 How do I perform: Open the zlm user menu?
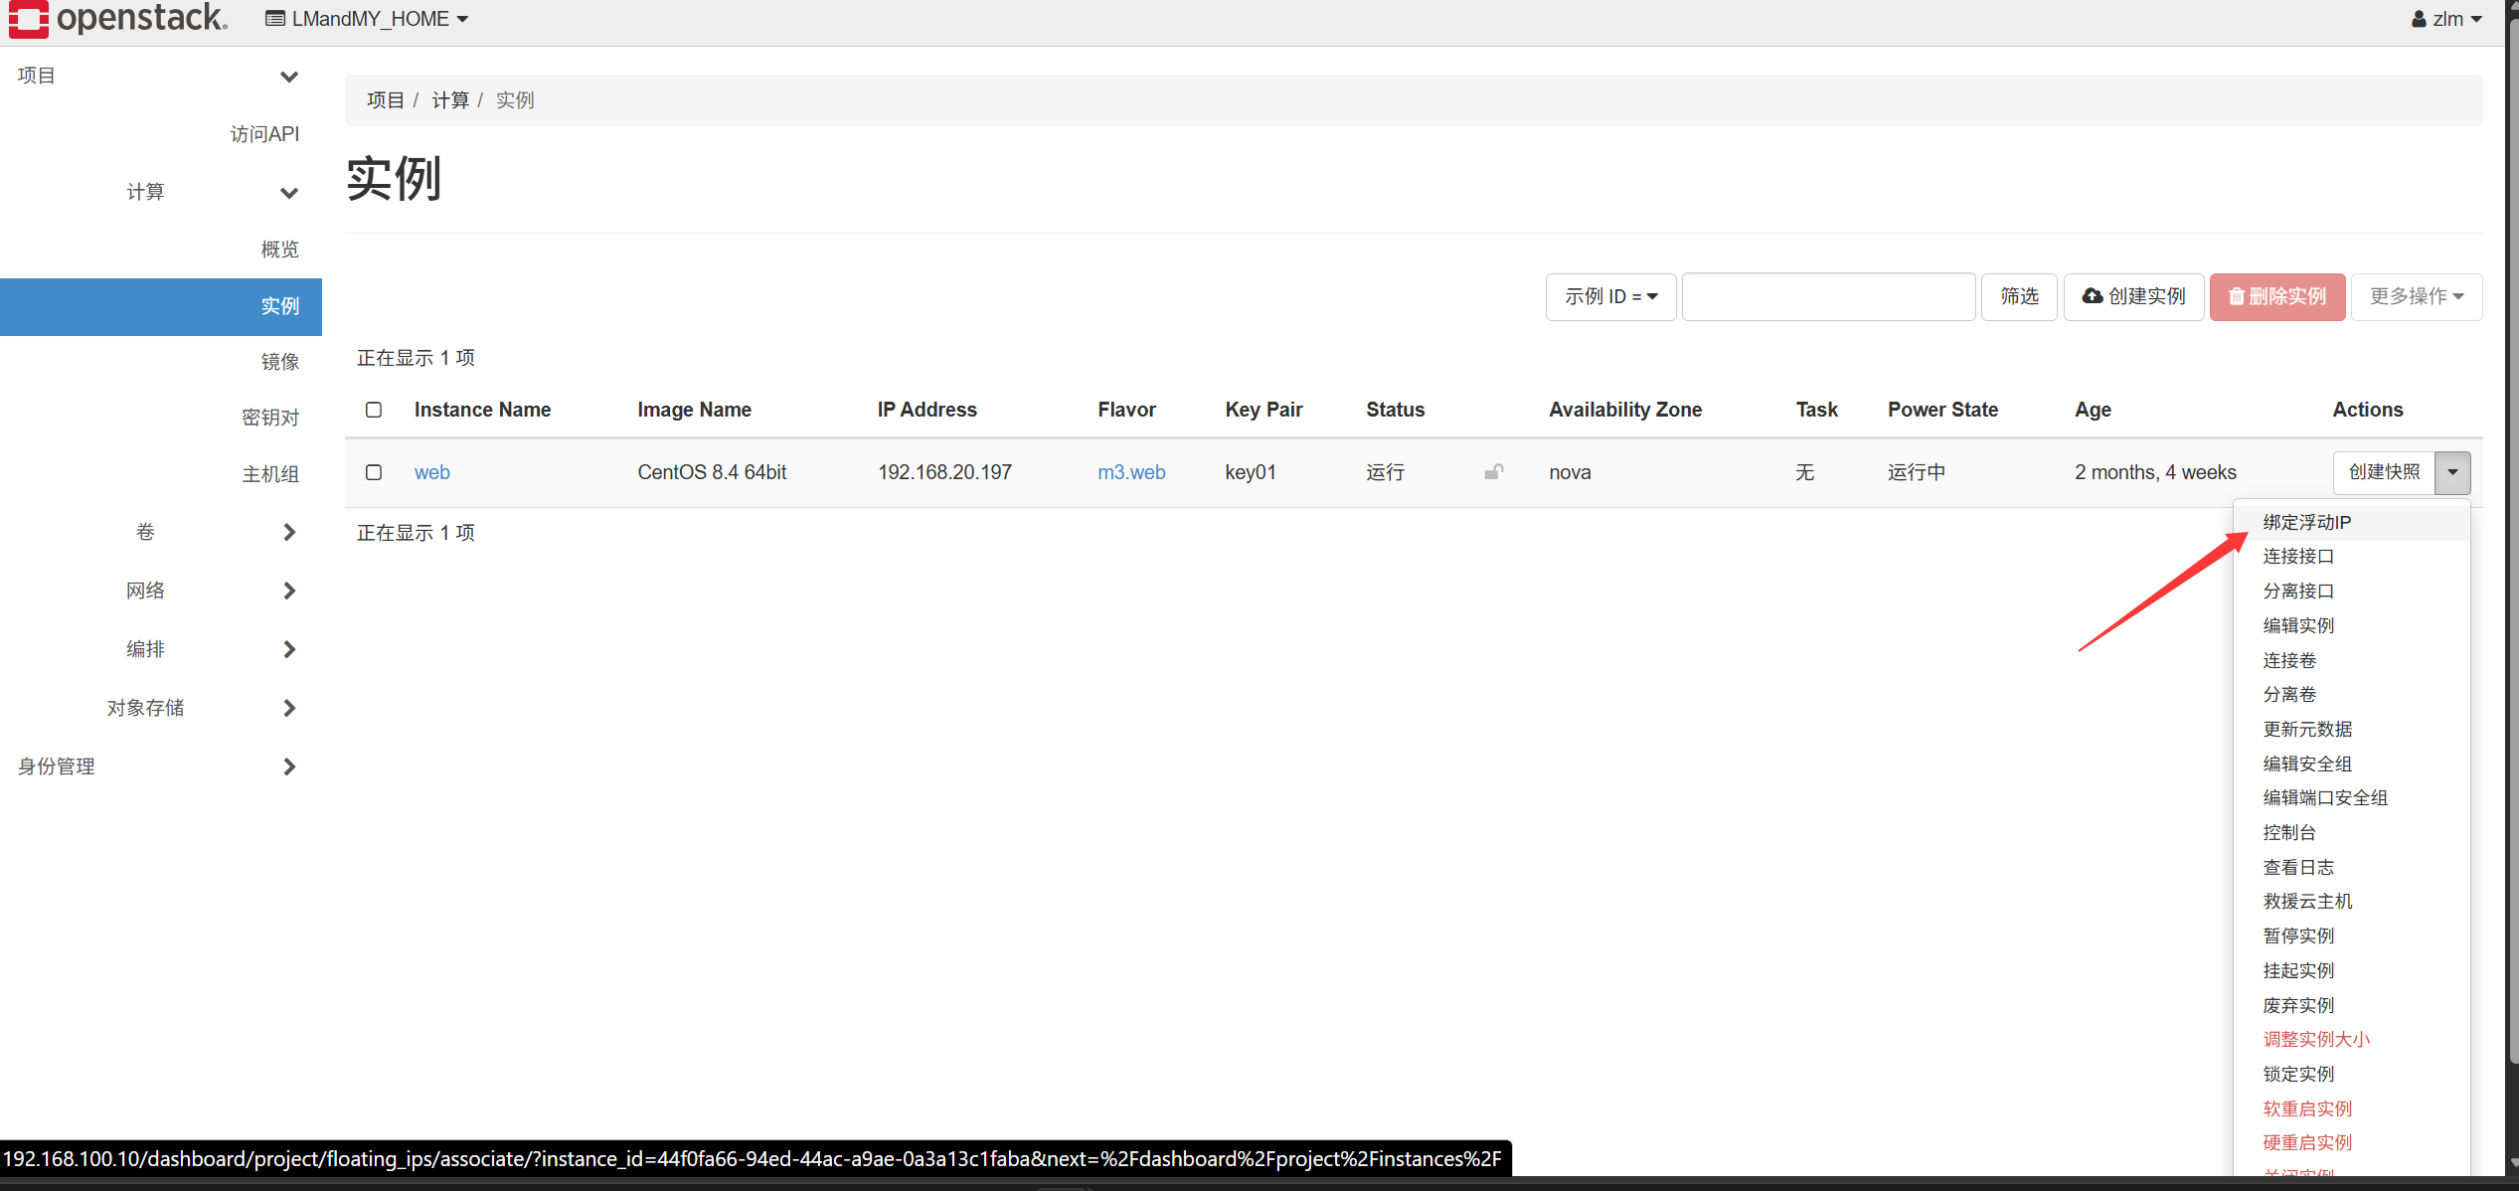pos(2446,19)
